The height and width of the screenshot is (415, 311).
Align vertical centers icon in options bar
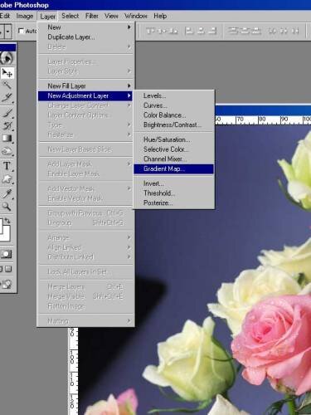pos(162,31)
